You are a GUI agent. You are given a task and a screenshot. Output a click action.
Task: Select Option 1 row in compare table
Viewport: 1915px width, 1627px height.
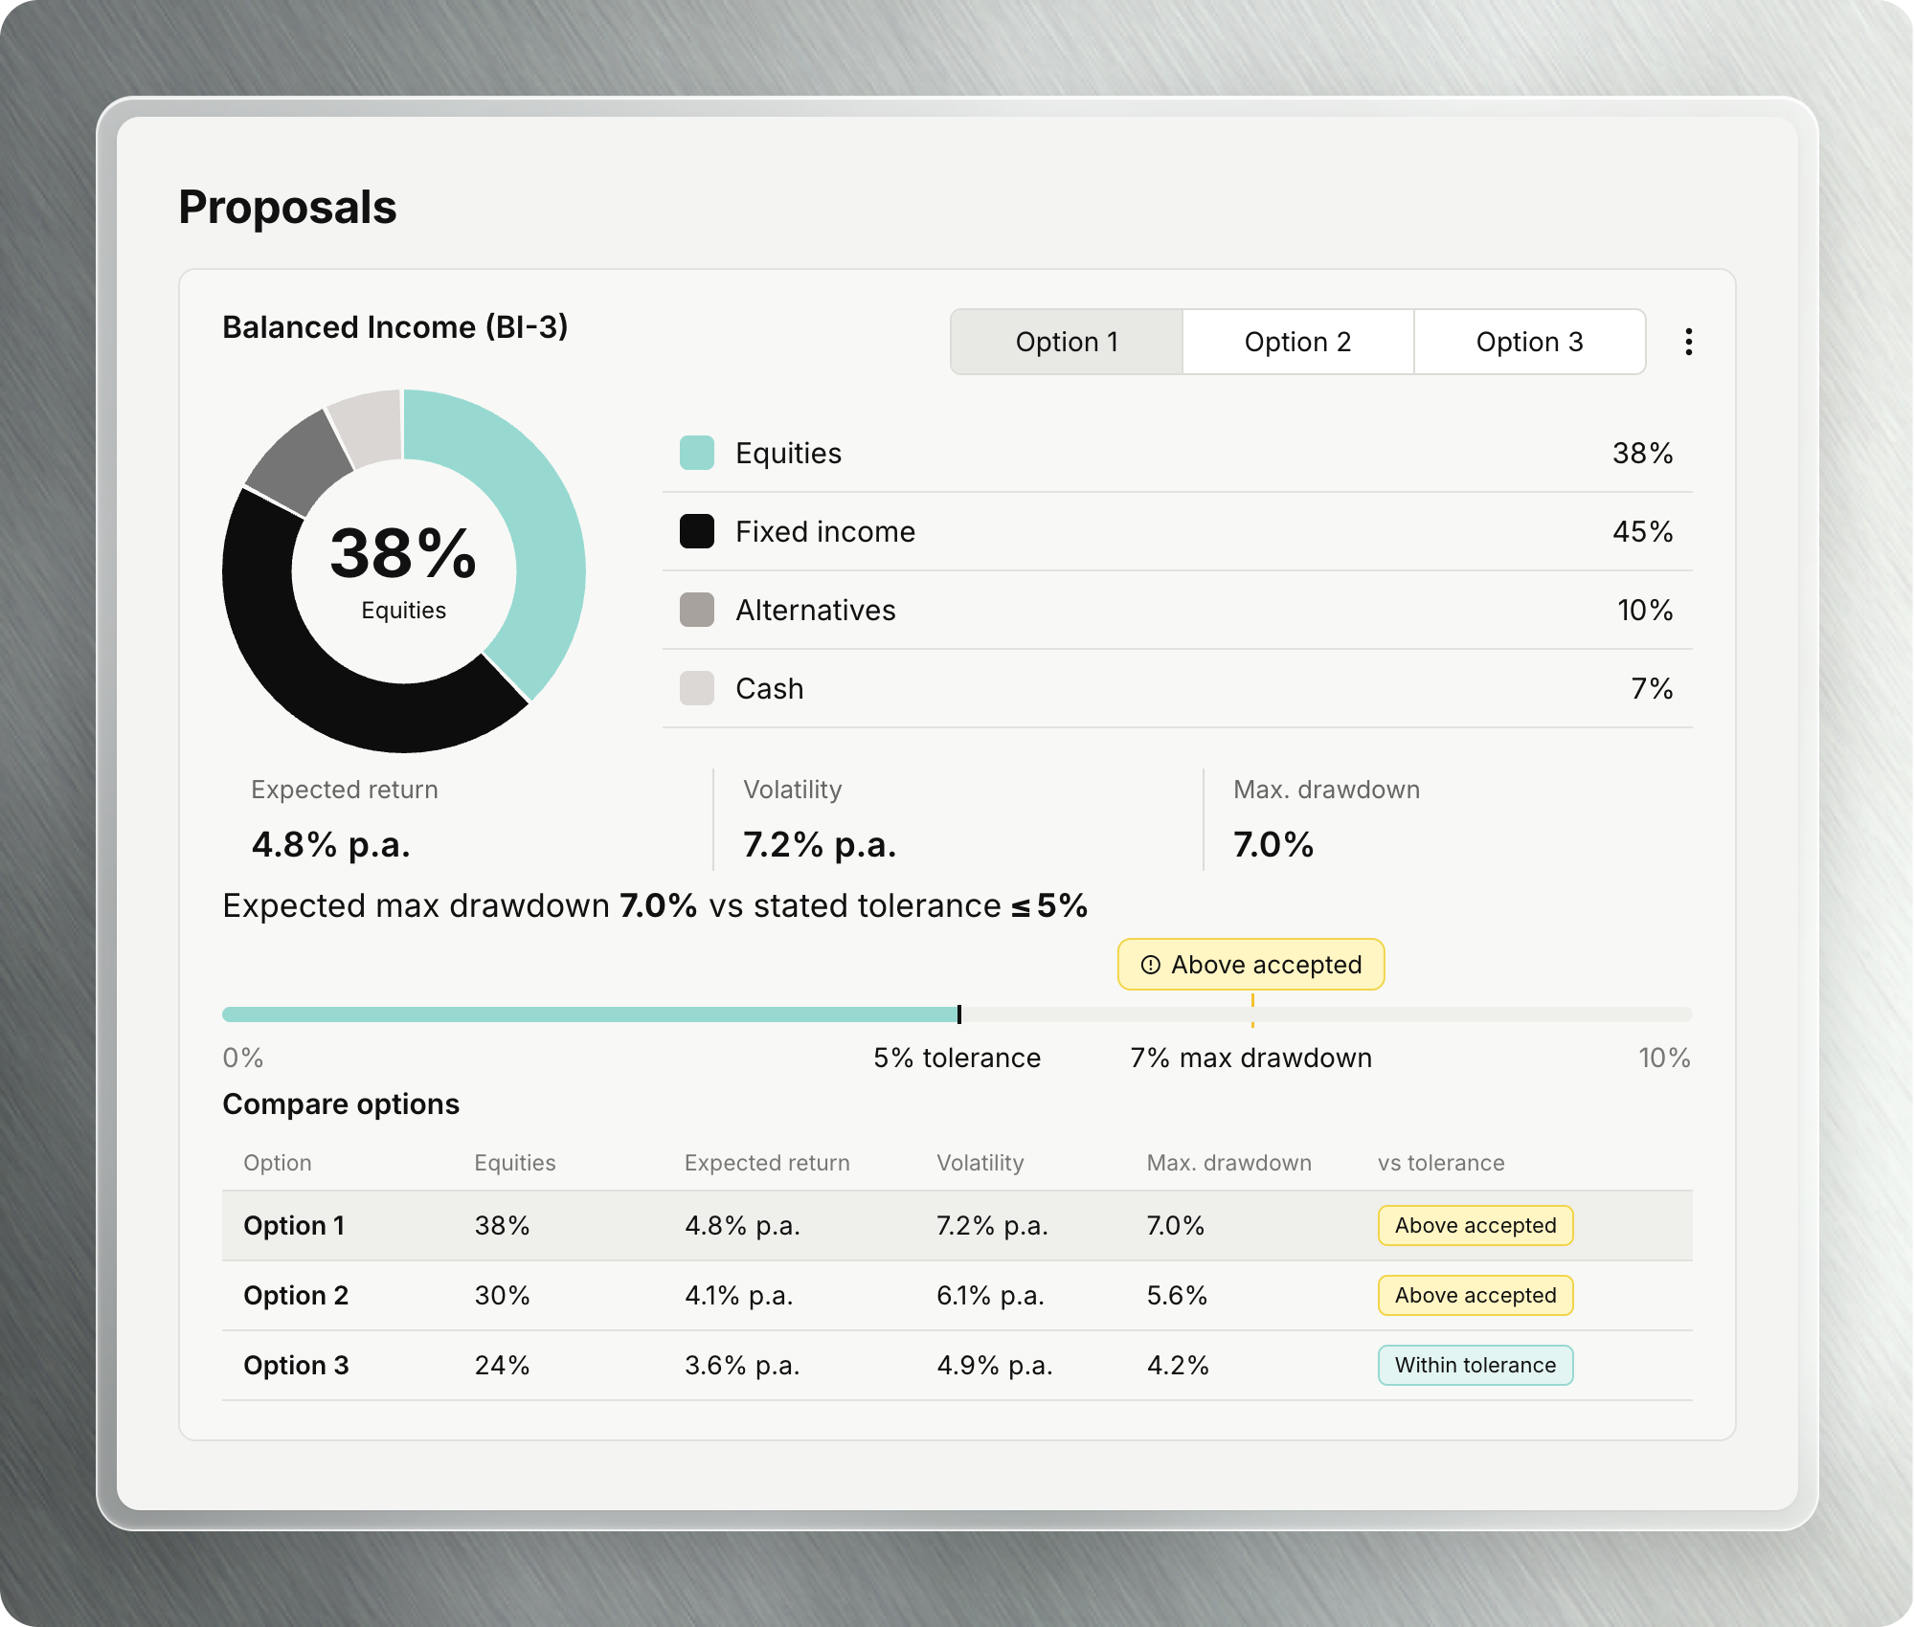tap(957, 1225)
